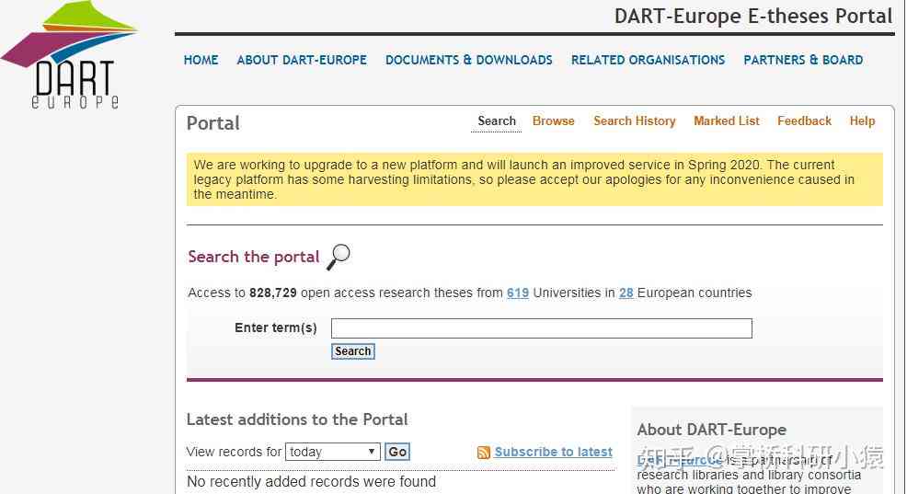Click the yellow platform upgrade notice

534,179
